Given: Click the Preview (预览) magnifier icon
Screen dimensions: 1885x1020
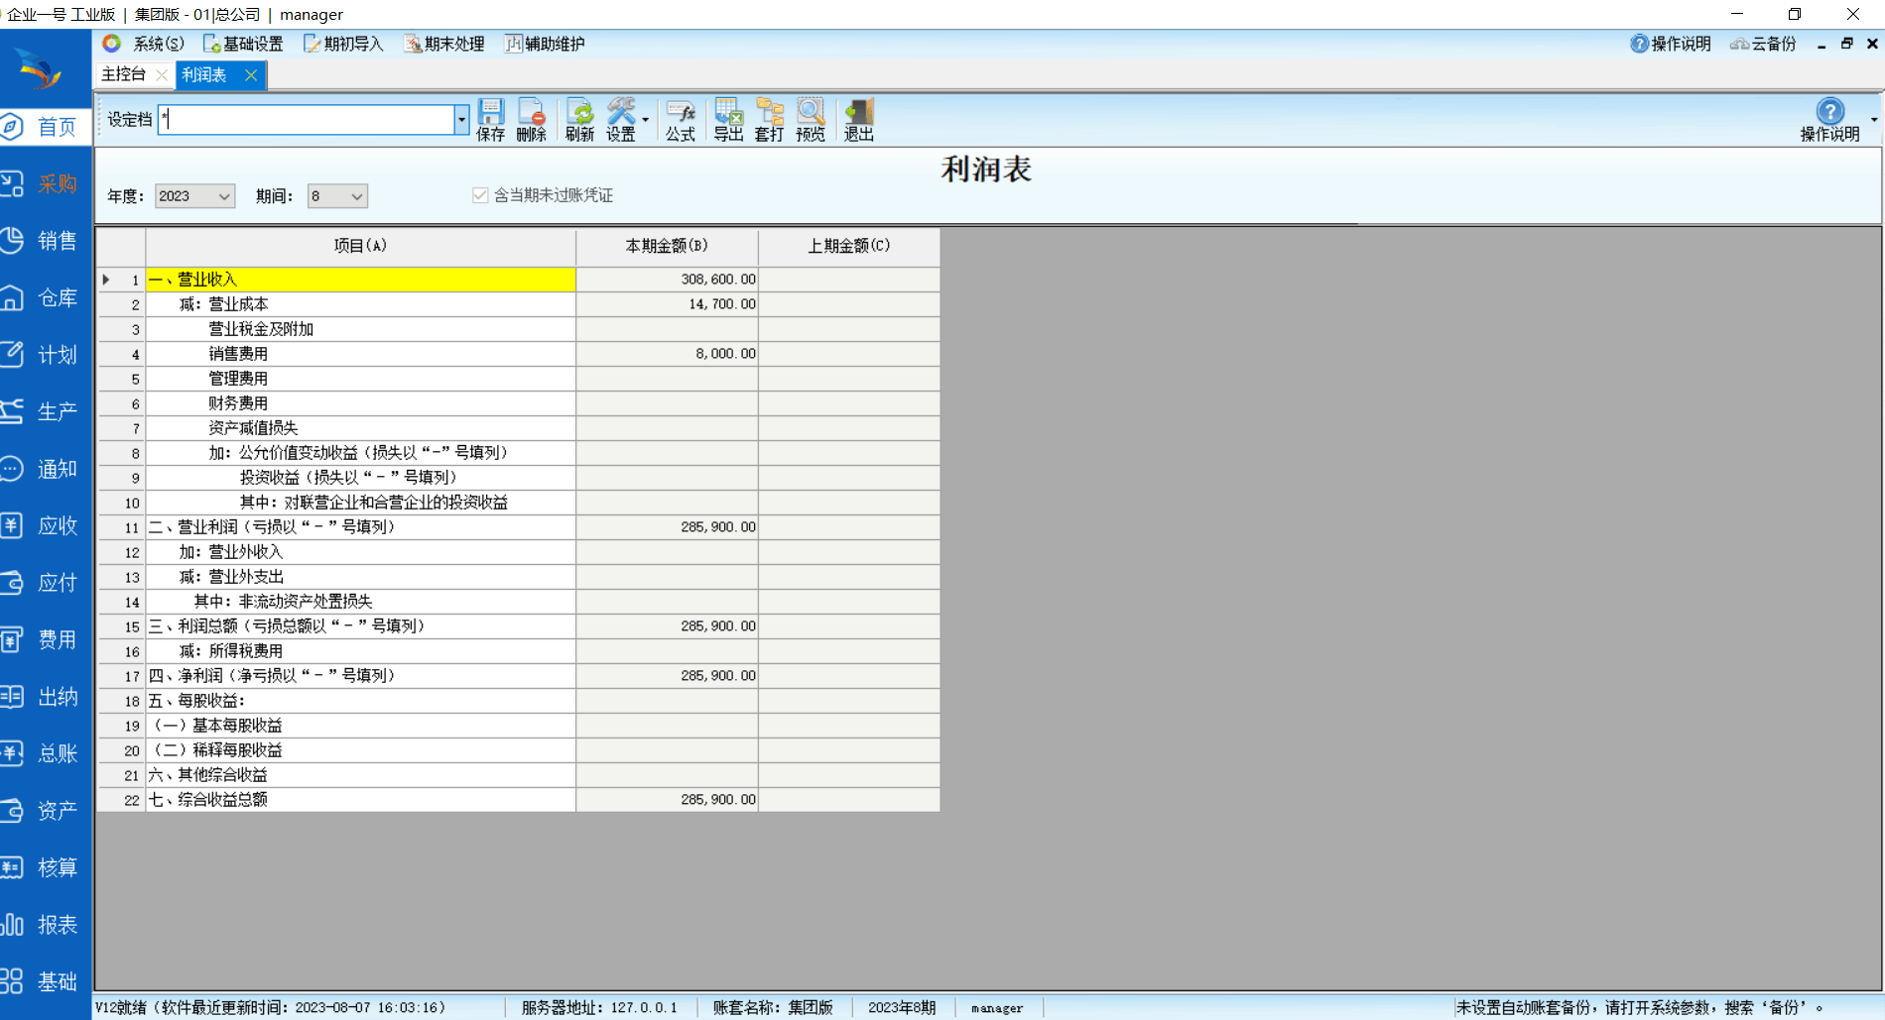Looking at the screenshot, I should [x=810, y=119].
